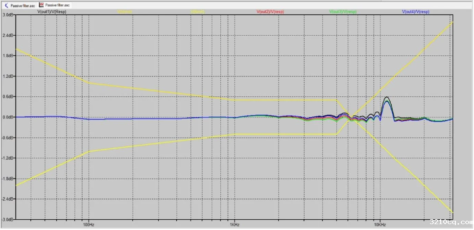
Task: Click the -3.0dB vertical axis label
Action: [7, 219]
